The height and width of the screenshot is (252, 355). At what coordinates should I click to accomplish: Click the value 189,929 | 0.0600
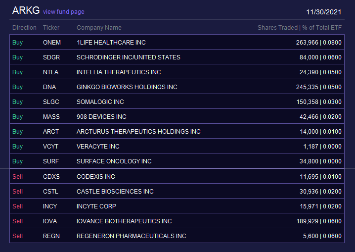[319, 221]
